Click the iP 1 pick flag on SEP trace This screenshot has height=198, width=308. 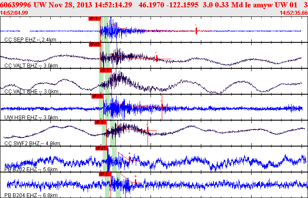[94, 19]
